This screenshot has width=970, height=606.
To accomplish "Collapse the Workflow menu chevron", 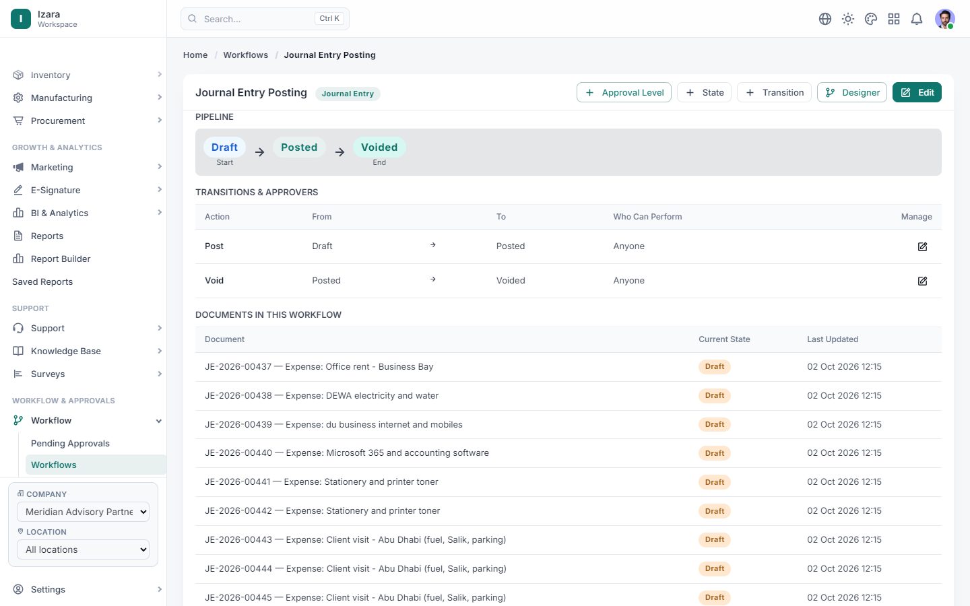I will [x=159, y=421].
